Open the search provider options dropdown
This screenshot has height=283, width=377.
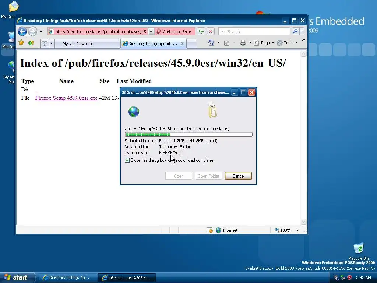pyautogui.click(x=302, y=32)
